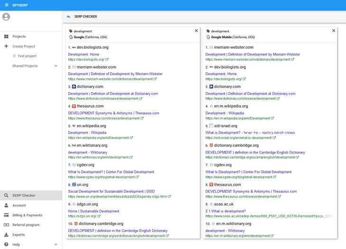
Task: Click the Create Project plus icon
Action: tap(6, 46)
